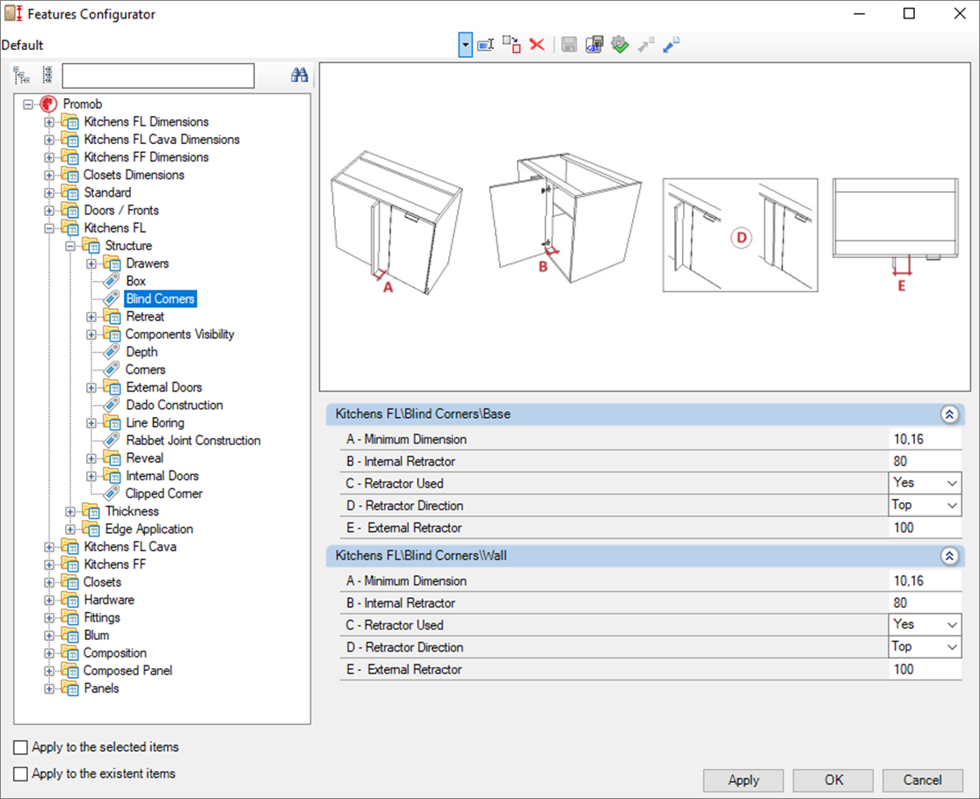Select Composed Panel tree item

pyautogui.click(x=127, y=671)
